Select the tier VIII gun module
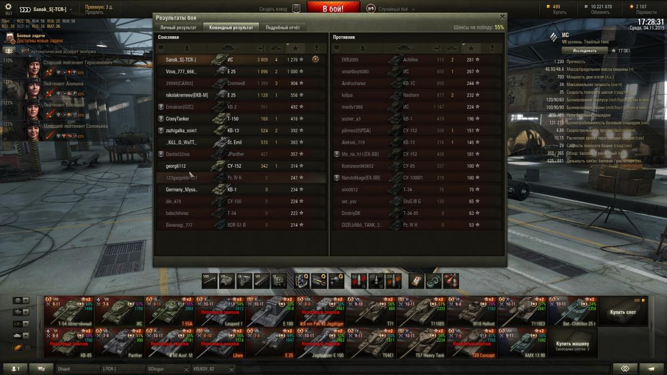This screenshot has width=667, height=375. (x=210, y=281)
